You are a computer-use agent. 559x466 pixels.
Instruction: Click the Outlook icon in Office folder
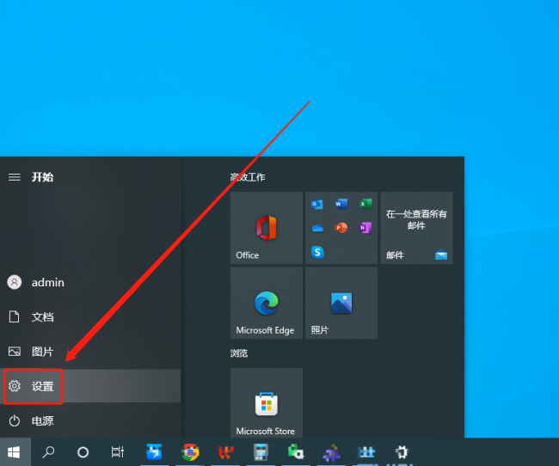click(x=317, y=204)
